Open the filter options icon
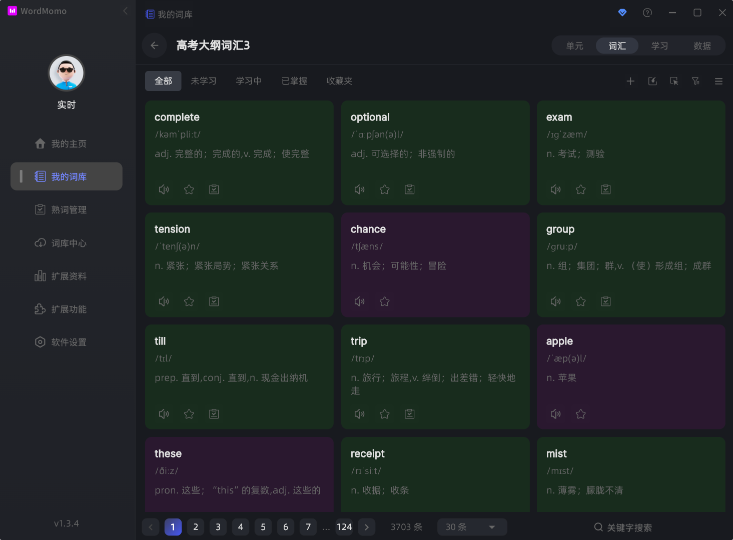The height and width of the screenshot is (540, 733). coord(696,81)
